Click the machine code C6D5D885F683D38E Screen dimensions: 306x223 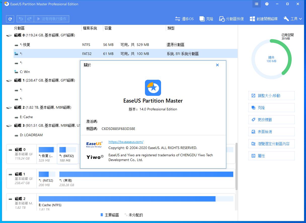click(118, 129)
